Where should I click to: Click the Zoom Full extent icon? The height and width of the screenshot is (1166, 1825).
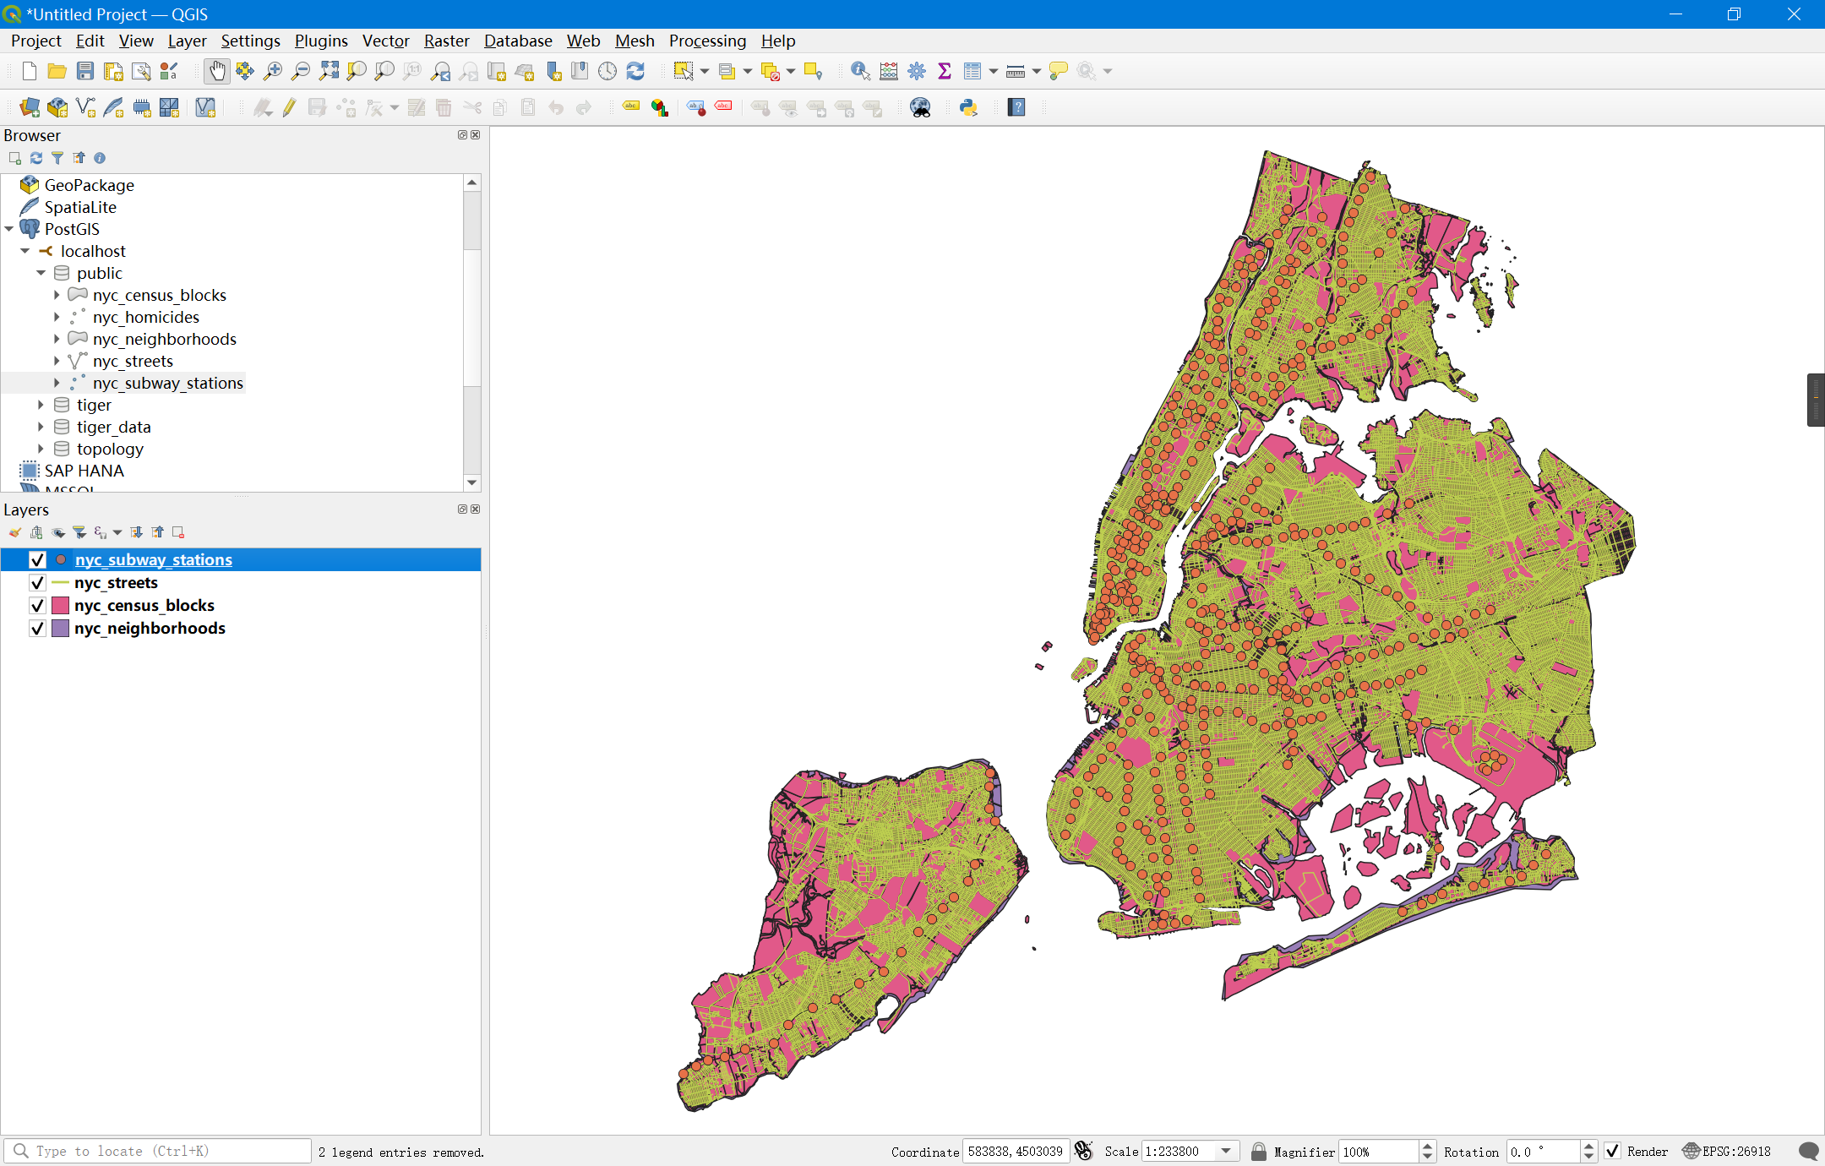(x=329, y=72)
